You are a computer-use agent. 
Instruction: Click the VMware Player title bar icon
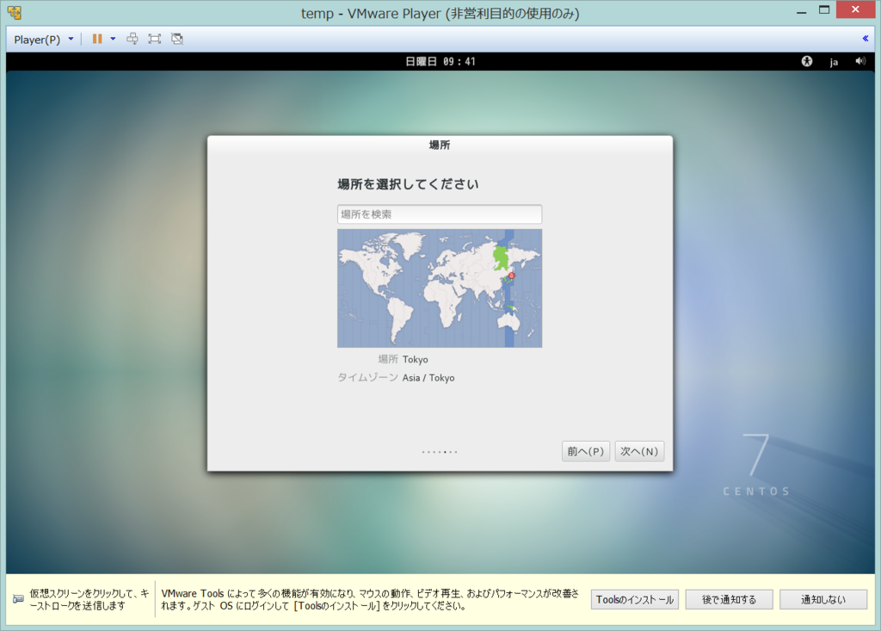[15, 12]
